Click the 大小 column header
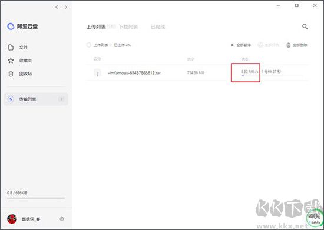Screen dimensions: 324x230 [190, 59]
